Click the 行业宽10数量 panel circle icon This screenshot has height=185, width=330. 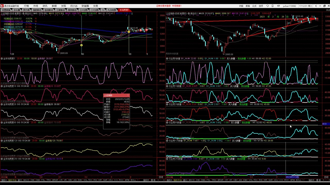click(x=167, y=86)
